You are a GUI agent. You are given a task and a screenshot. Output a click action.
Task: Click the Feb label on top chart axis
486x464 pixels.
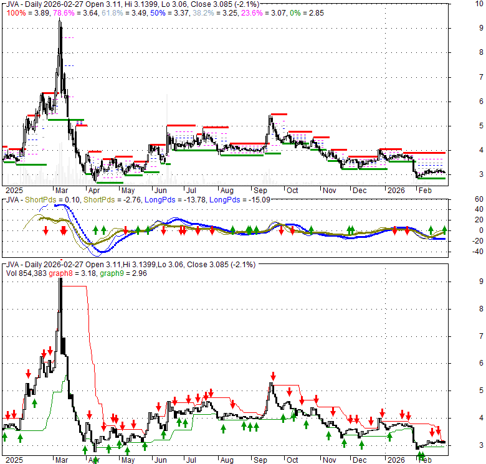click(x=425, y=190)
